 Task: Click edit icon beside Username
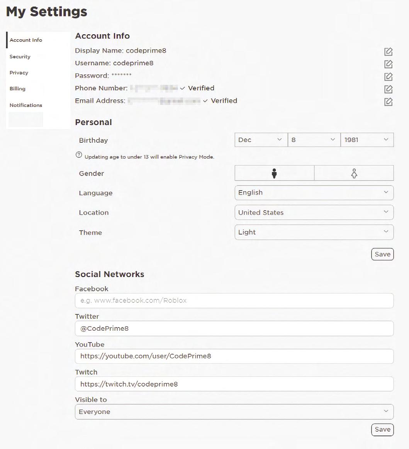388,64
